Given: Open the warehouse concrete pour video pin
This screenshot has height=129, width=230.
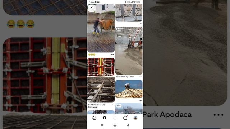Looking at the screenshot, I should (129, 51).
